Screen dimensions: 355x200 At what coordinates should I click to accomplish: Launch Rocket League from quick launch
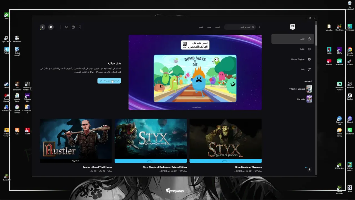[301, 89]
